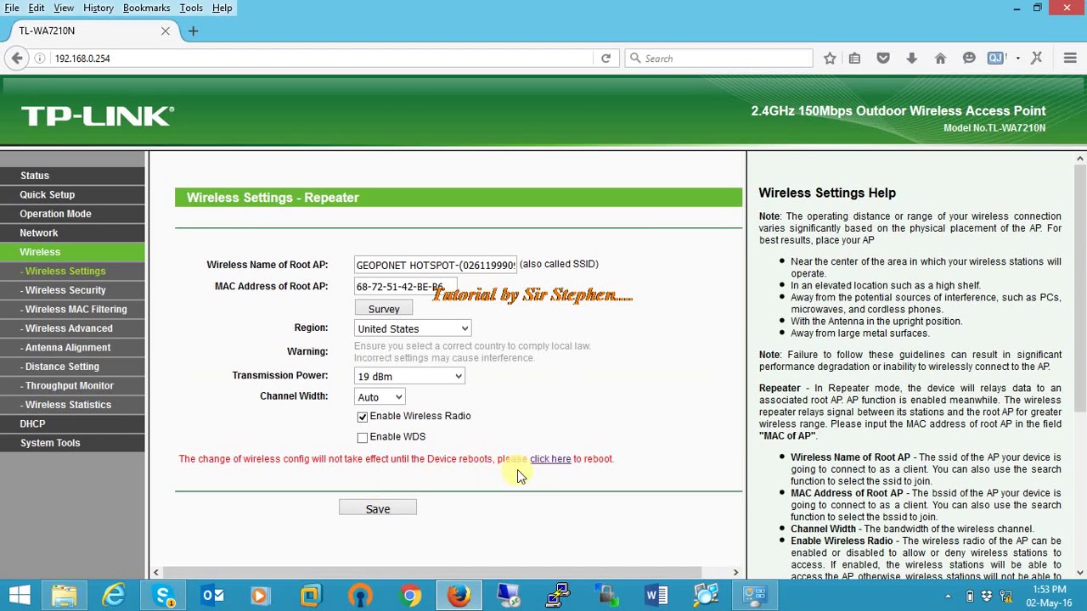
Task: Open the QJ extension dropdown arrow
Action: [1017, 58]
